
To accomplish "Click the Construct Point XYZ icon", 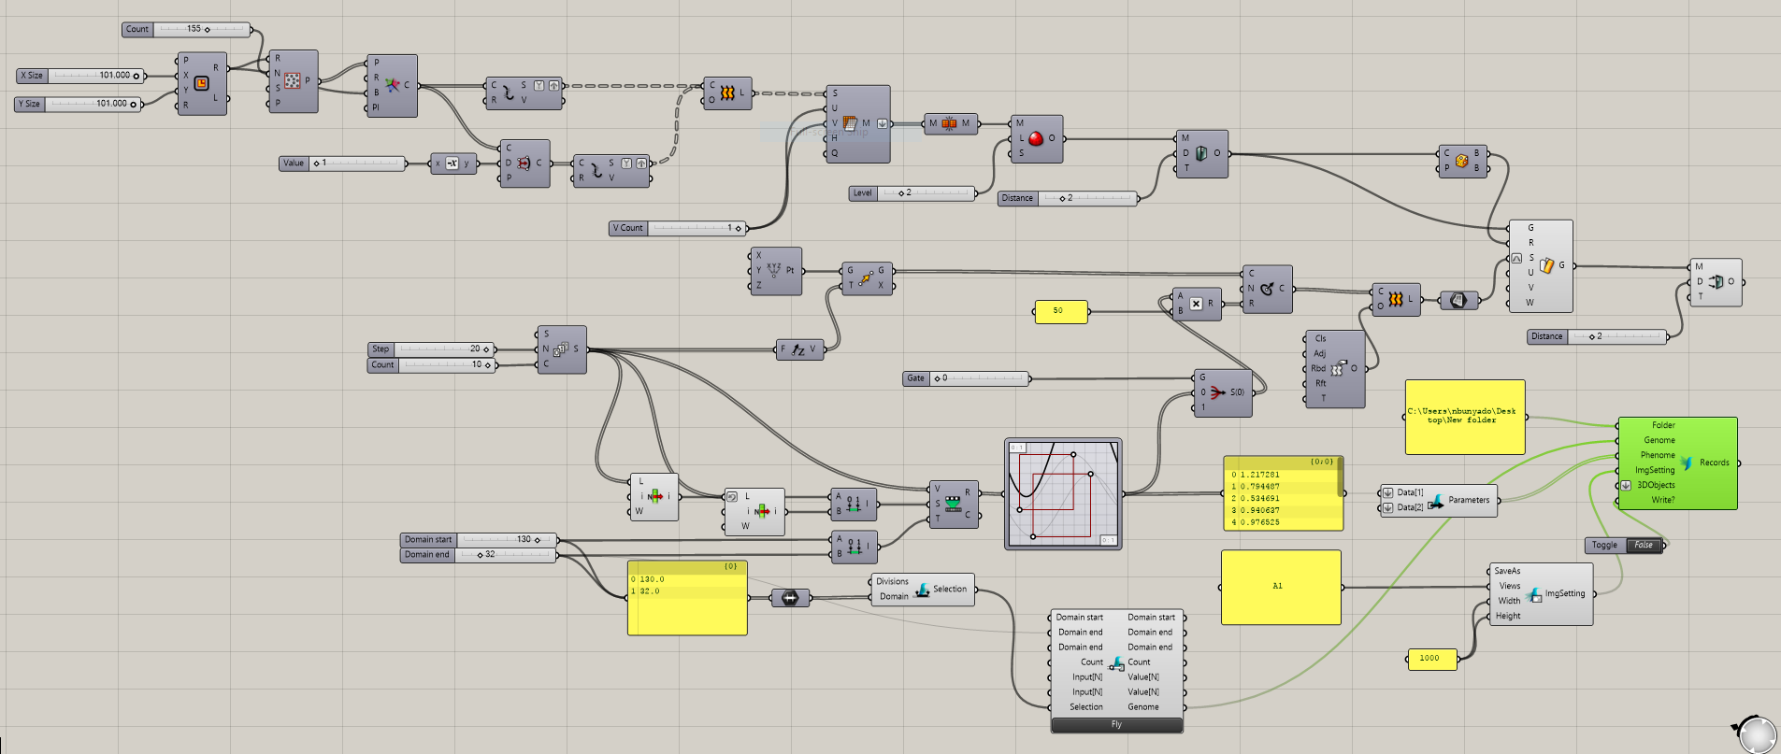I will 774,270.
